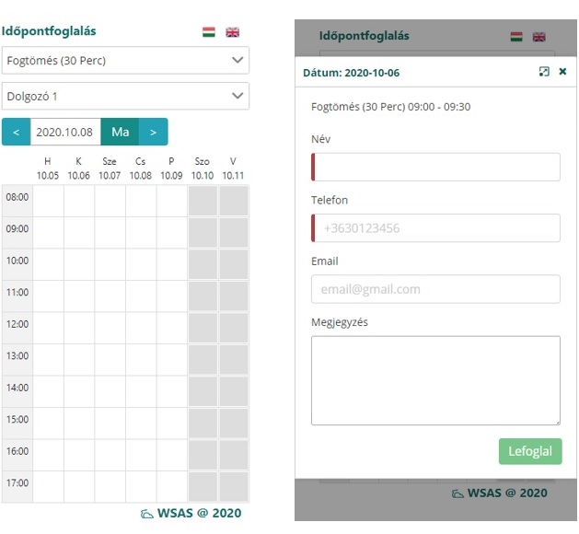
Task: Select Monday 10.05 slot at 08:00
Action: tap(48, 201)
